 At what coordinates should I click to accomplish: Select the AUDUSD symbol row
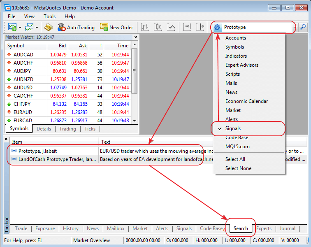[68, 88]
